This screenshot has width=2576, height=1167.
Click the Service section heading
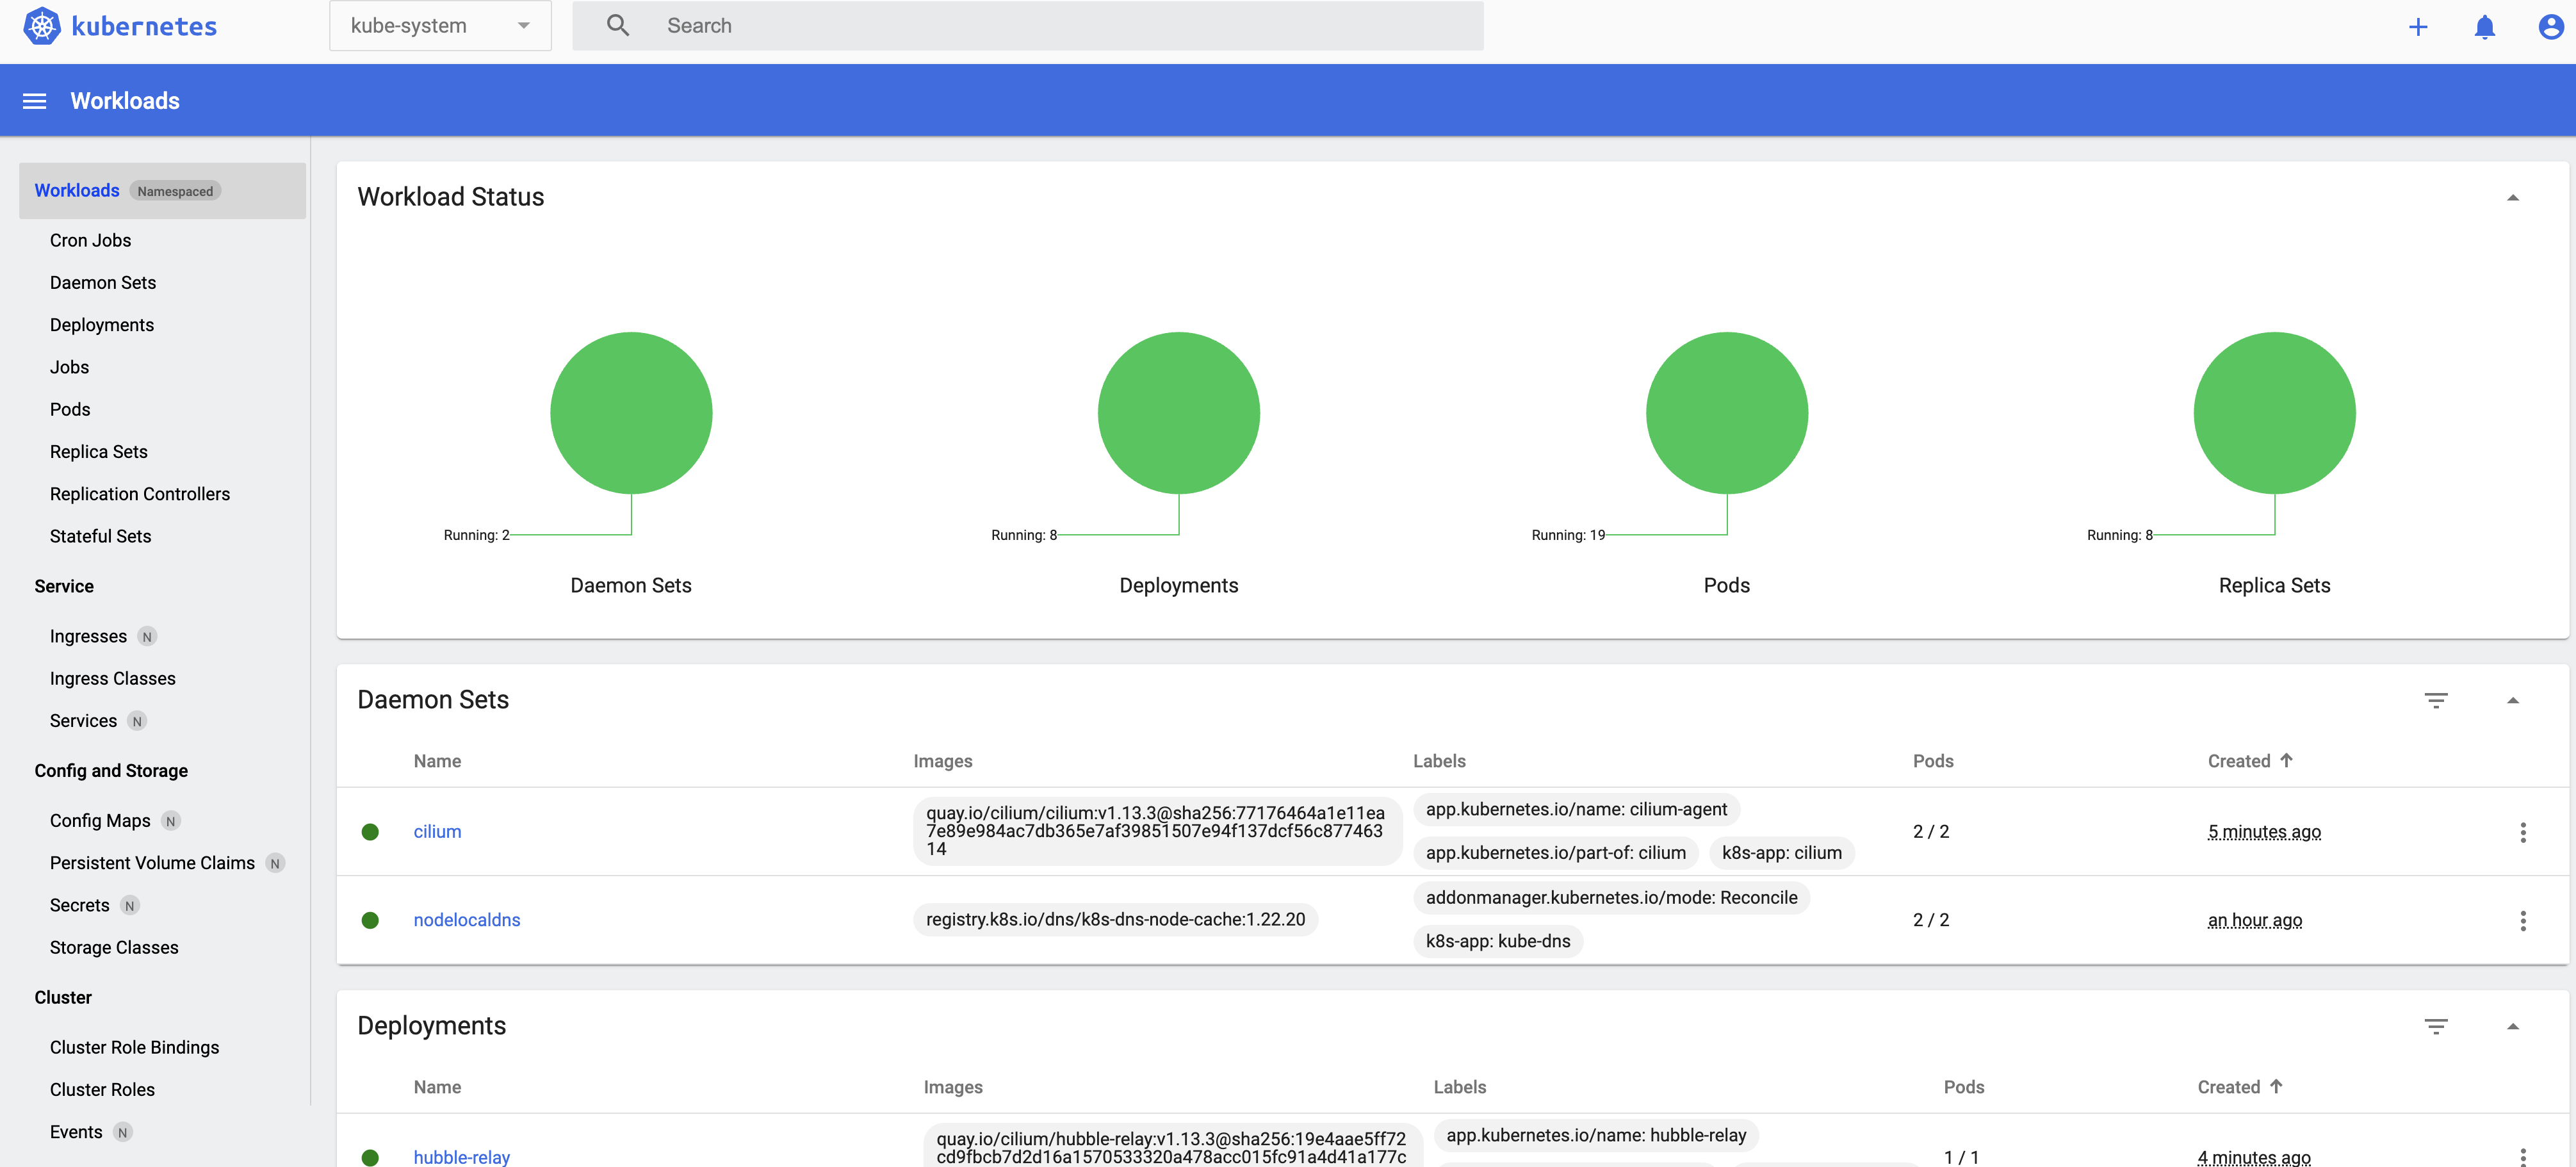coord(64,586)
